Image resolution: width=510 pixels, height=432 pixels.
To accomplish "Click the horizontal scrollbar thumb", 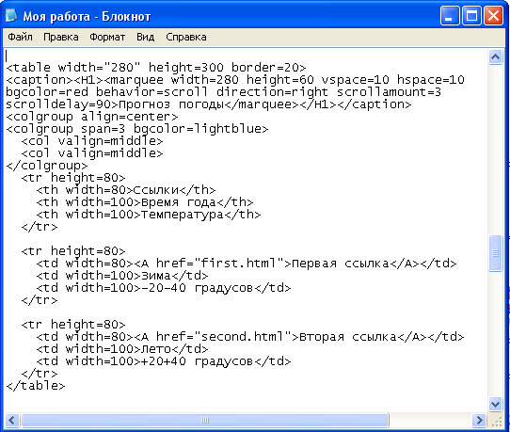I will [205, 420].
